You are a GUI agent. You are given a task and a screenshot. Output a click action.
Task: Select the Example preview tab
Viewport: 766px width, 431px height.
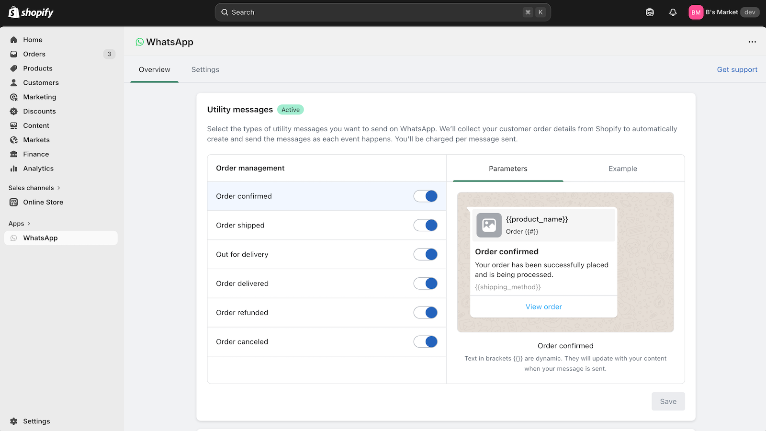[x=623, y=169]
